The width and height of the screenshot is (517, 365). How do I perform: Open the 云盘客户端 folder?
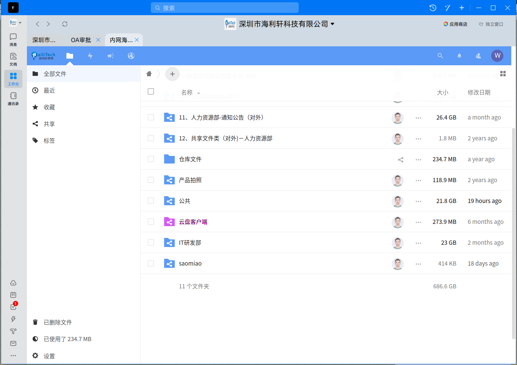(193, 222)
